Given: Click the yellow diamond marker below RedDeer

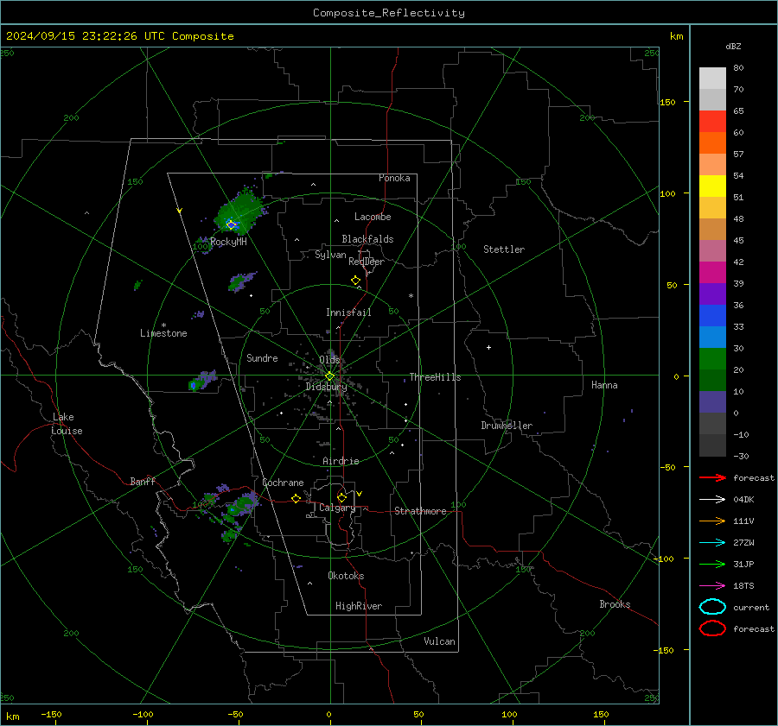Looking at the screenshot, I should pos(356,281).
